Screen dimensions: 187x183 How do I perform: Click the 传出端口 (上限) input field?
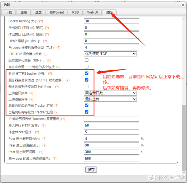tap(111, 34)
